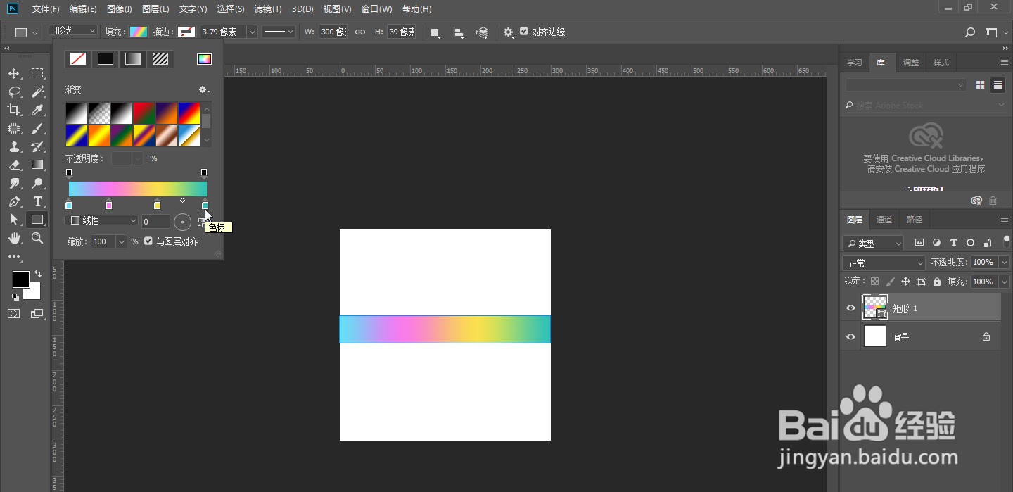Open the 图像(I) menu

pyautogui.click(x=119, y=9)
